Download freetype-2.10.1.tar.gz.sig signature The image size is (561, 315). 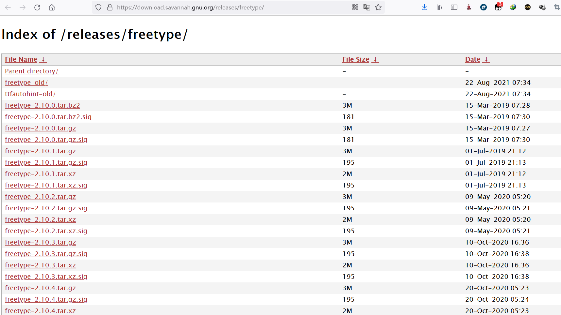click(46, 162)
